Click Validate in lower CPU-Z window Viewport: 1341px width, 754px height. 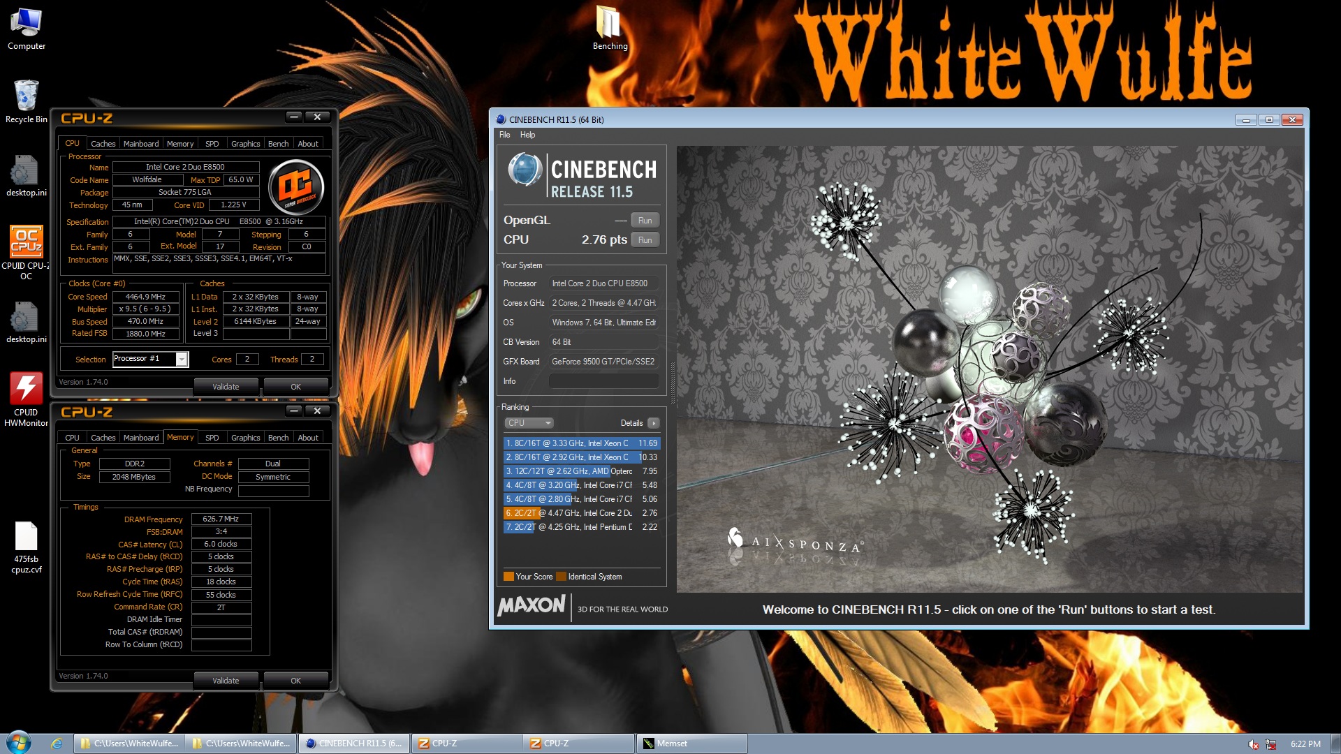point(226,681)
